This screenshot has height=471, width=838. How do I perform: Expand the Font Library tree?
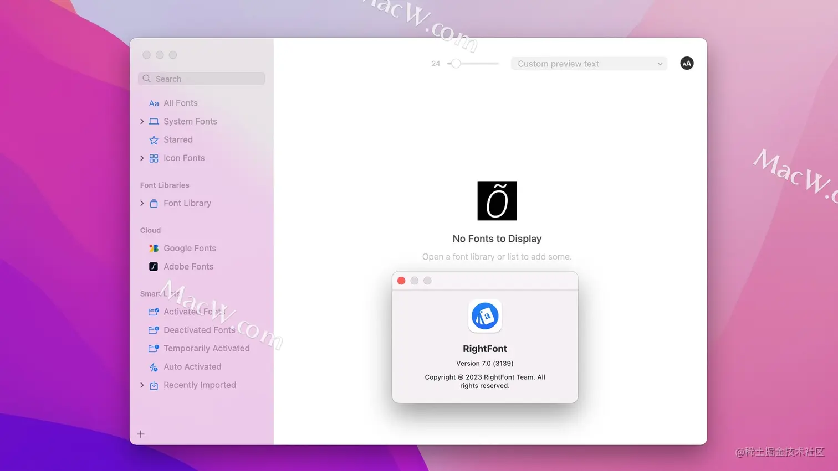142,203
